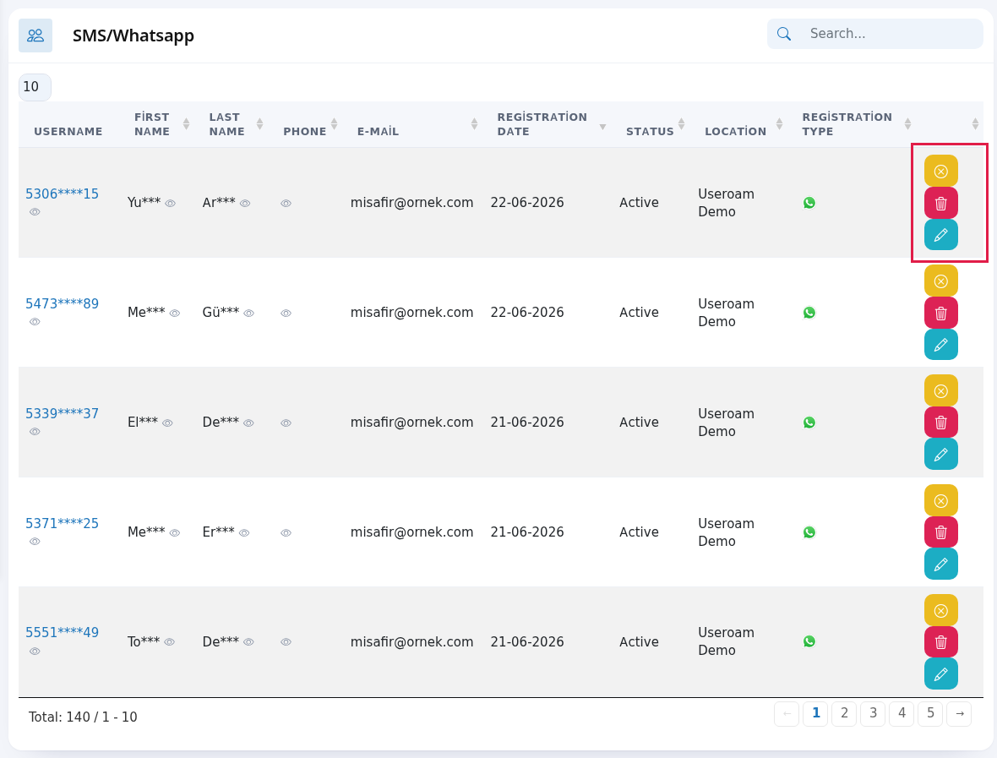
Task: Edit user 5473****89 with the pencil icon
Action: pos(941,345)
